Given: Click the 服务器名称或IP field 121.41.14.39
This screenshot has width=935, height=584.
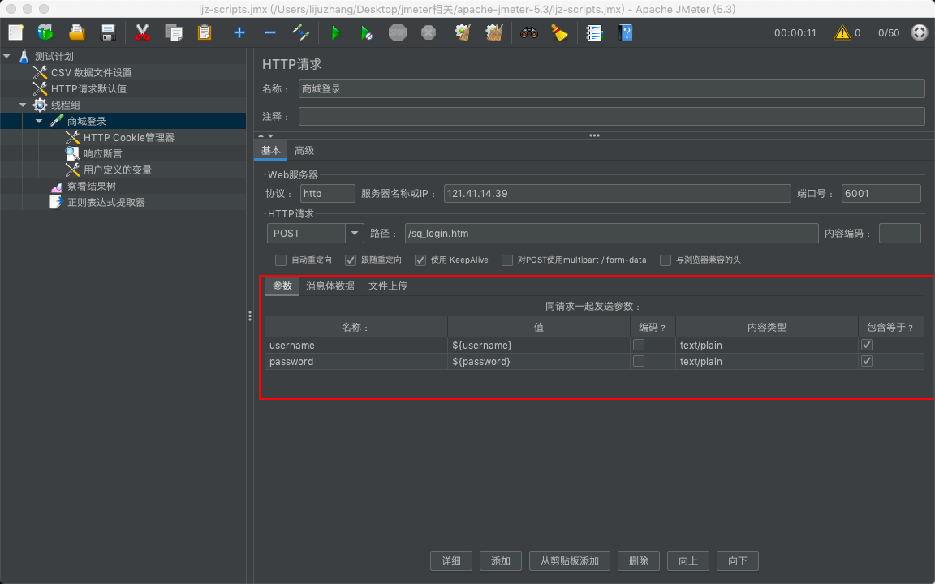Looking at the screenshot, I should 617,194.
